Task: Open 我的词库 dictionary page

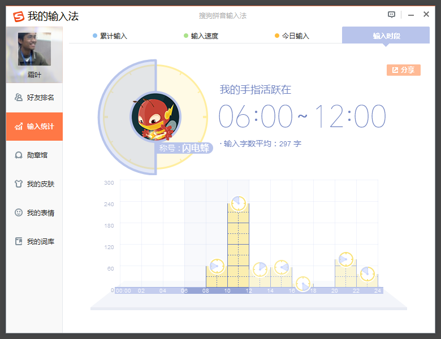Action: point(34,241)
